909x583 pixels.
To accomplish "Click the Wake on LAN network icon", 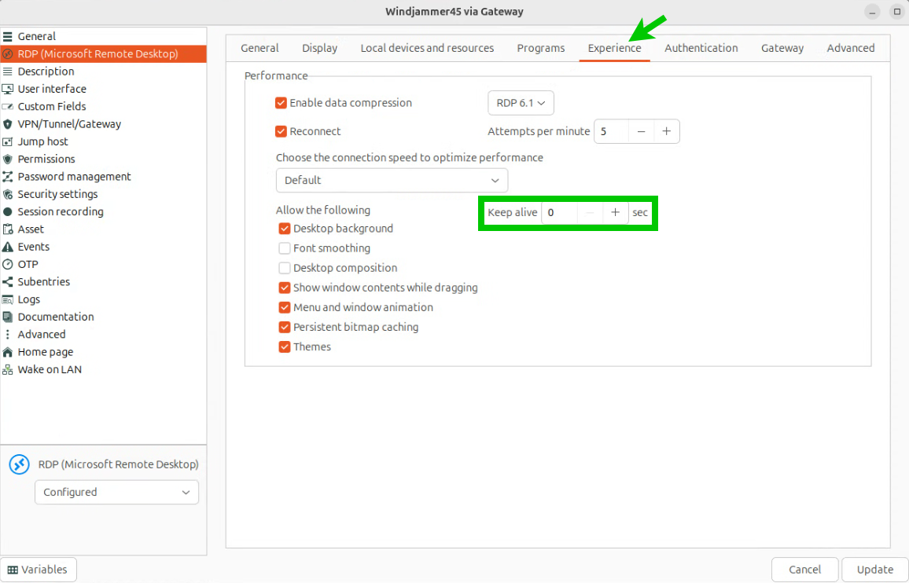I will click(x=8, y=370).
